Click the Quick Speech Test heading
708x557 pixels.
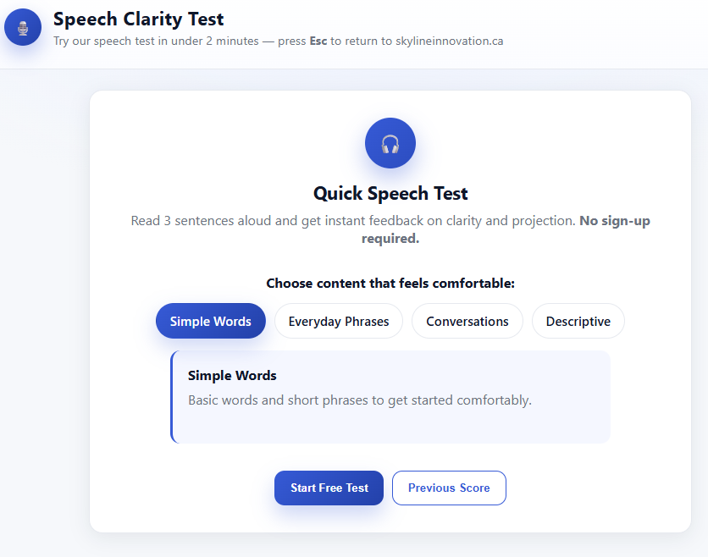point(390,194)
